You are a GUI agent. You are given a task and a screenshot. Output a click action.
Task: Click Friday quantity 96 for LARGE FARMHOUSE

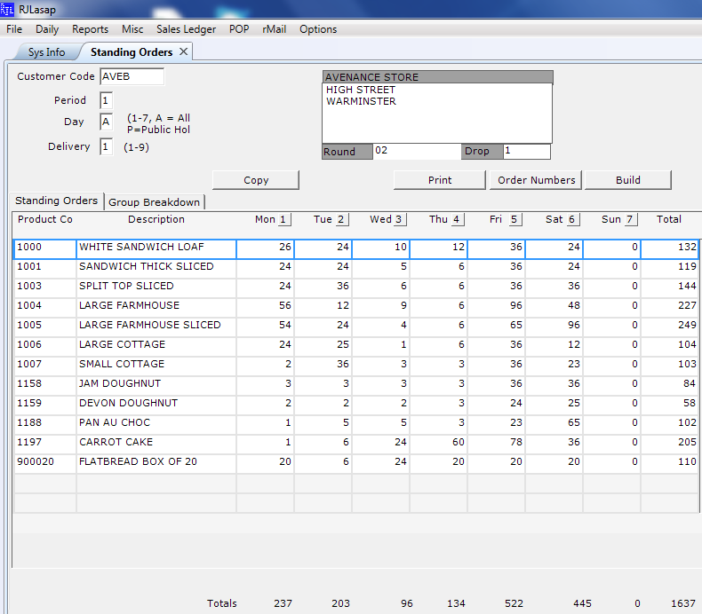pos(497,306)
